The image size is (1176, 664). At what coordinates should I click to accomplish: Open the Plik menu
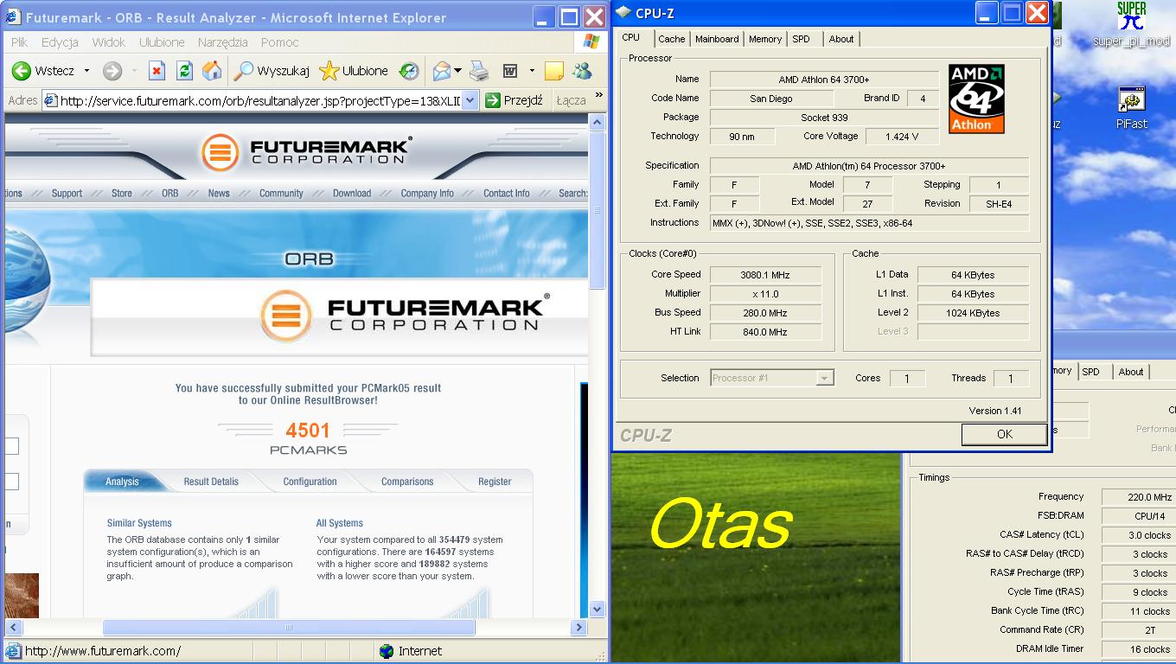20,41
